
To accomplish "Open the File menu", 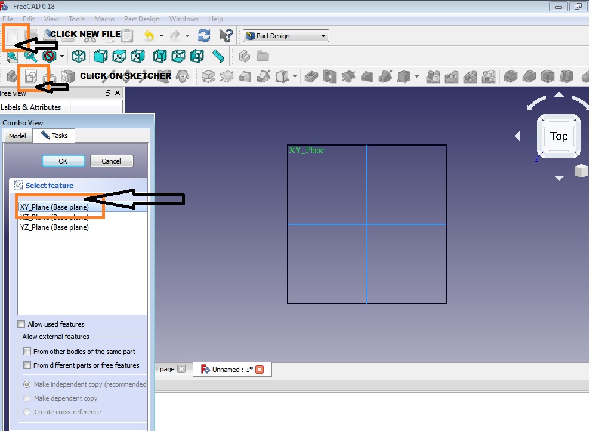I will coord(8,19).
